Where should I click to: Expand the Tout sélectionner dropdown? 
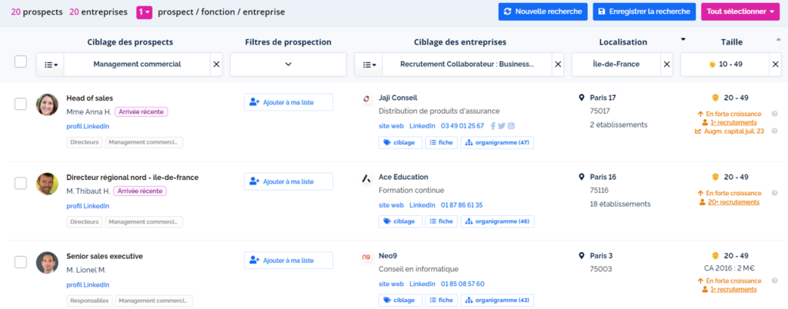point(740,12)
